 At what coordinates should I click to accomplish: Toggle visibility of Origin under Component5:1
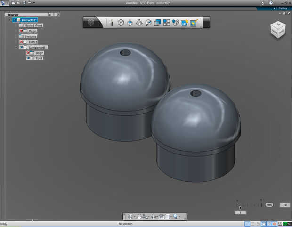tap(28, 53)
